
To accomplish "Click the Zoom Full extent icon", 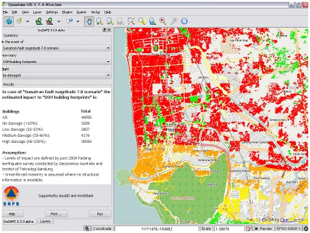I will tap(131, 21).
